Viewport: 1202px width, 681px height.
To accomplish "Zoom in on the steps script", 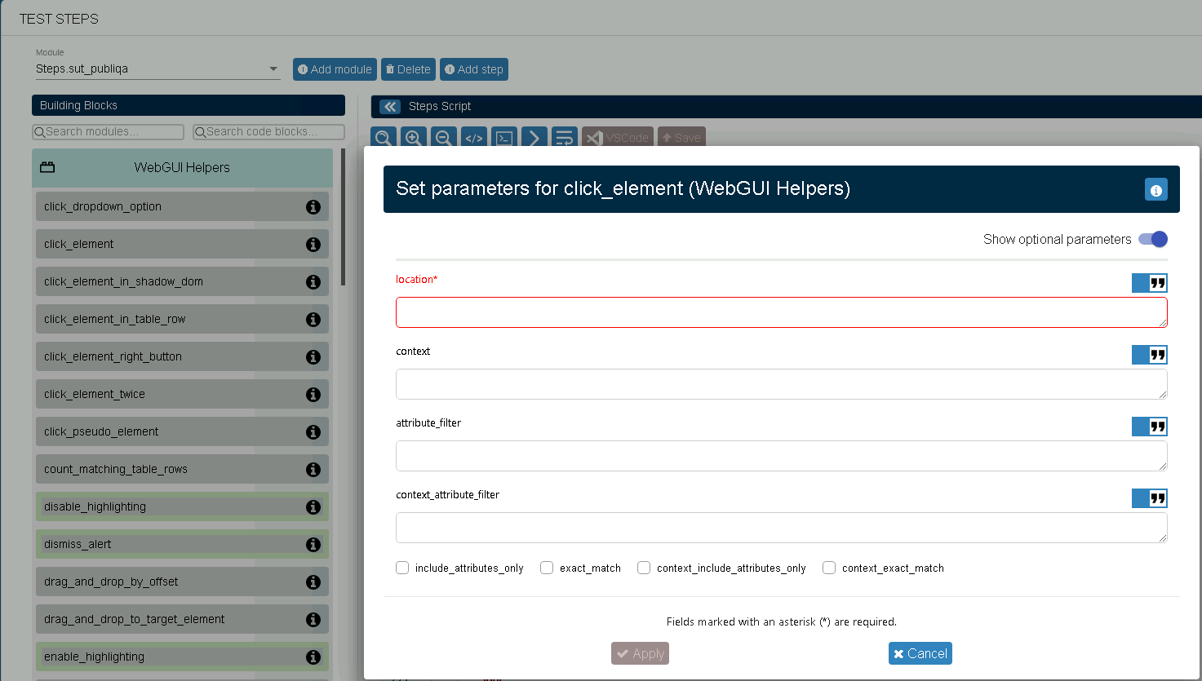I will click(414, 138).
